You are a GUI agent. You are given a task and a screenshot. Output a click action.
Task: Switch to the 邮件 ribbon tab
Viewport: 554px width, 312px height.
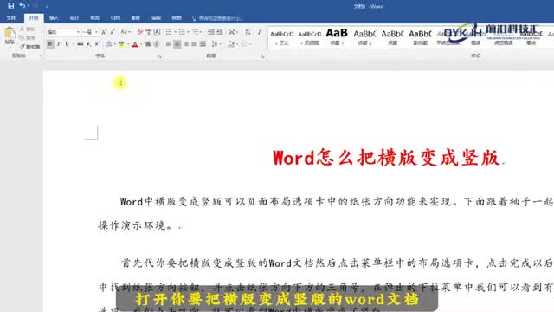[x=136, y=18]
